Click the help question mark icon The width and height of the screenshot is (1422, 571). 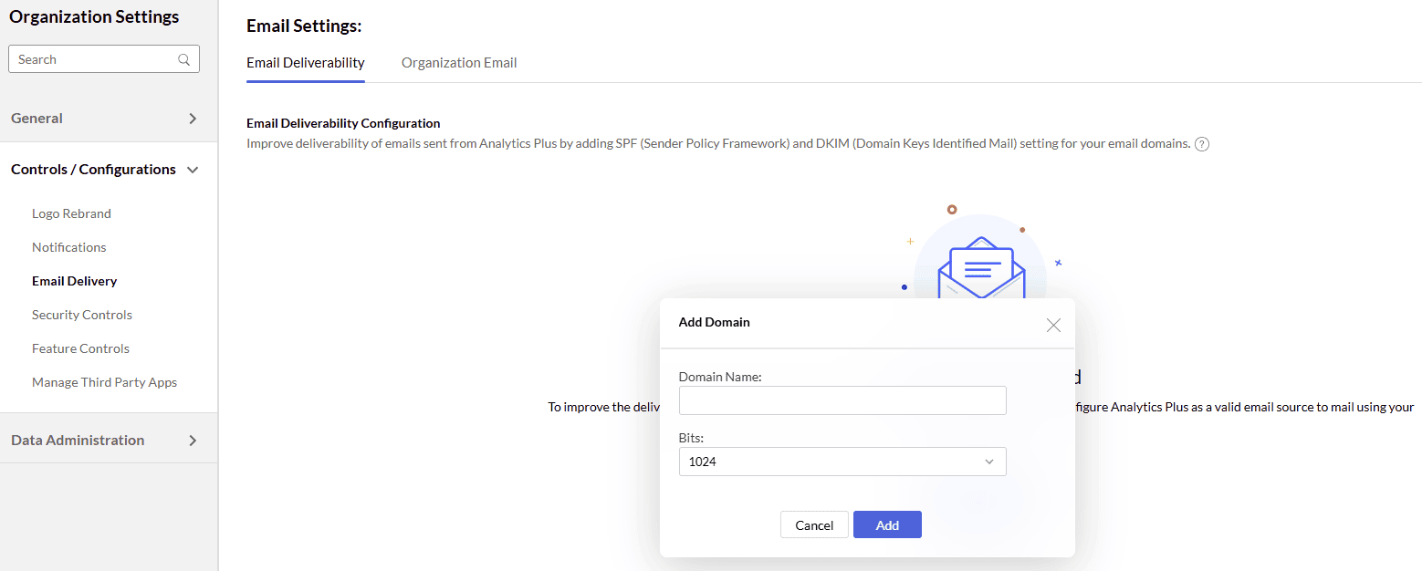[x=1202, y=144]
